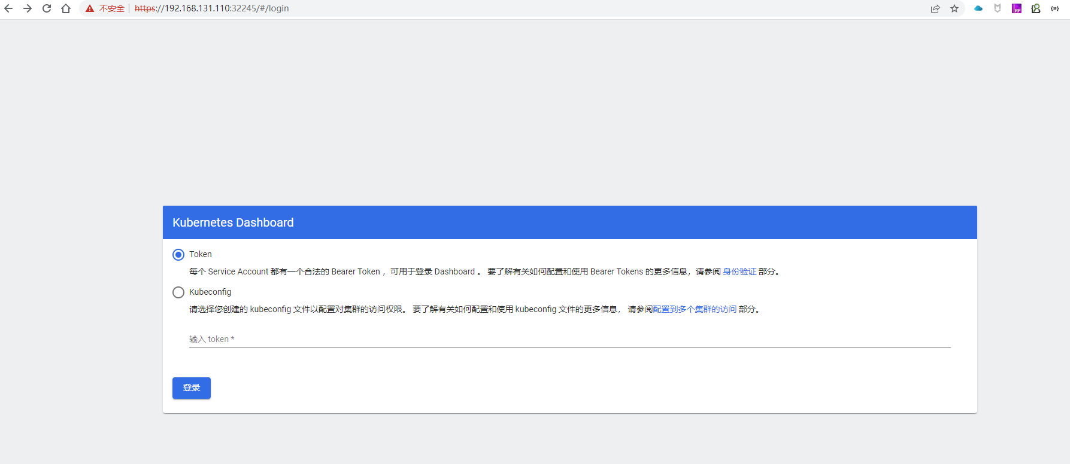
Task: Click the Token option label text
Action: coord(201,254)
